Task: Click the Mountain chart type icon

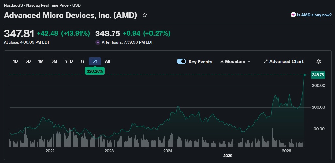Action: click(222, 61)
